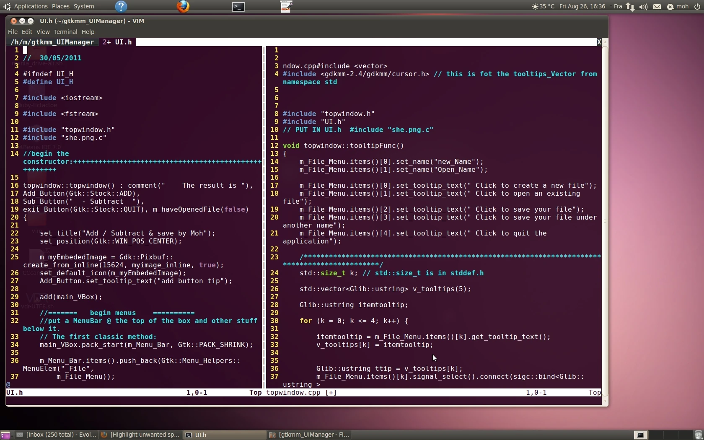Open the terminal launcher icon
Image resolution: width=704 pixels, height=440 pixels.
238,7
